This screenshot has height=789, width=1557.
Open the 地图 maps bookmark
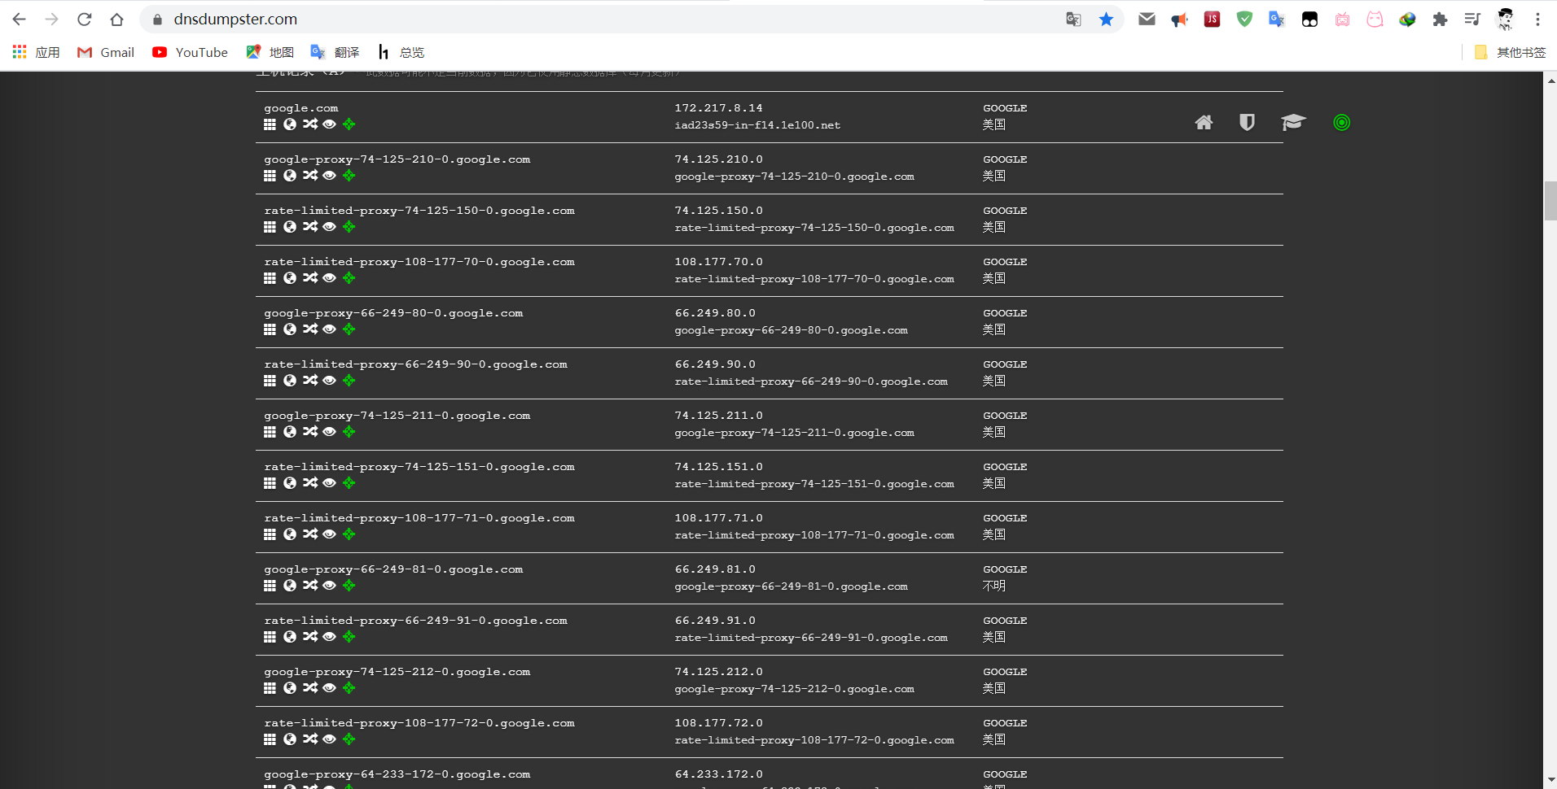(270, 52)
